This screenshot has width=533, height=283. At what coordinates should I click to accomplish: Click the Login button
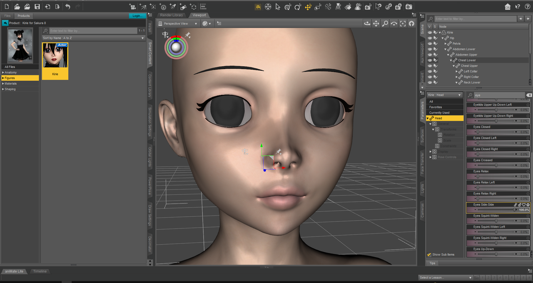tap(137, 16)
